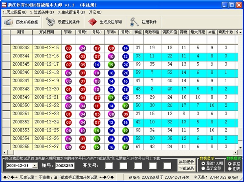Viewport: 244px width, 182px height.
Task: Click 和值 cell 27 in row 2008351
Action: click(x=138, y=114)
